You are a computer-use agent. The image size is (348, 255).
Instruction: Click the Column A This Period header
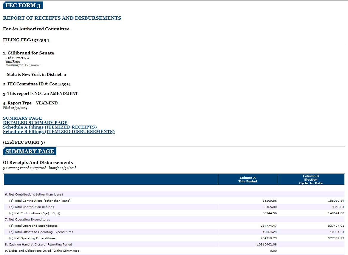coord(248,179)
